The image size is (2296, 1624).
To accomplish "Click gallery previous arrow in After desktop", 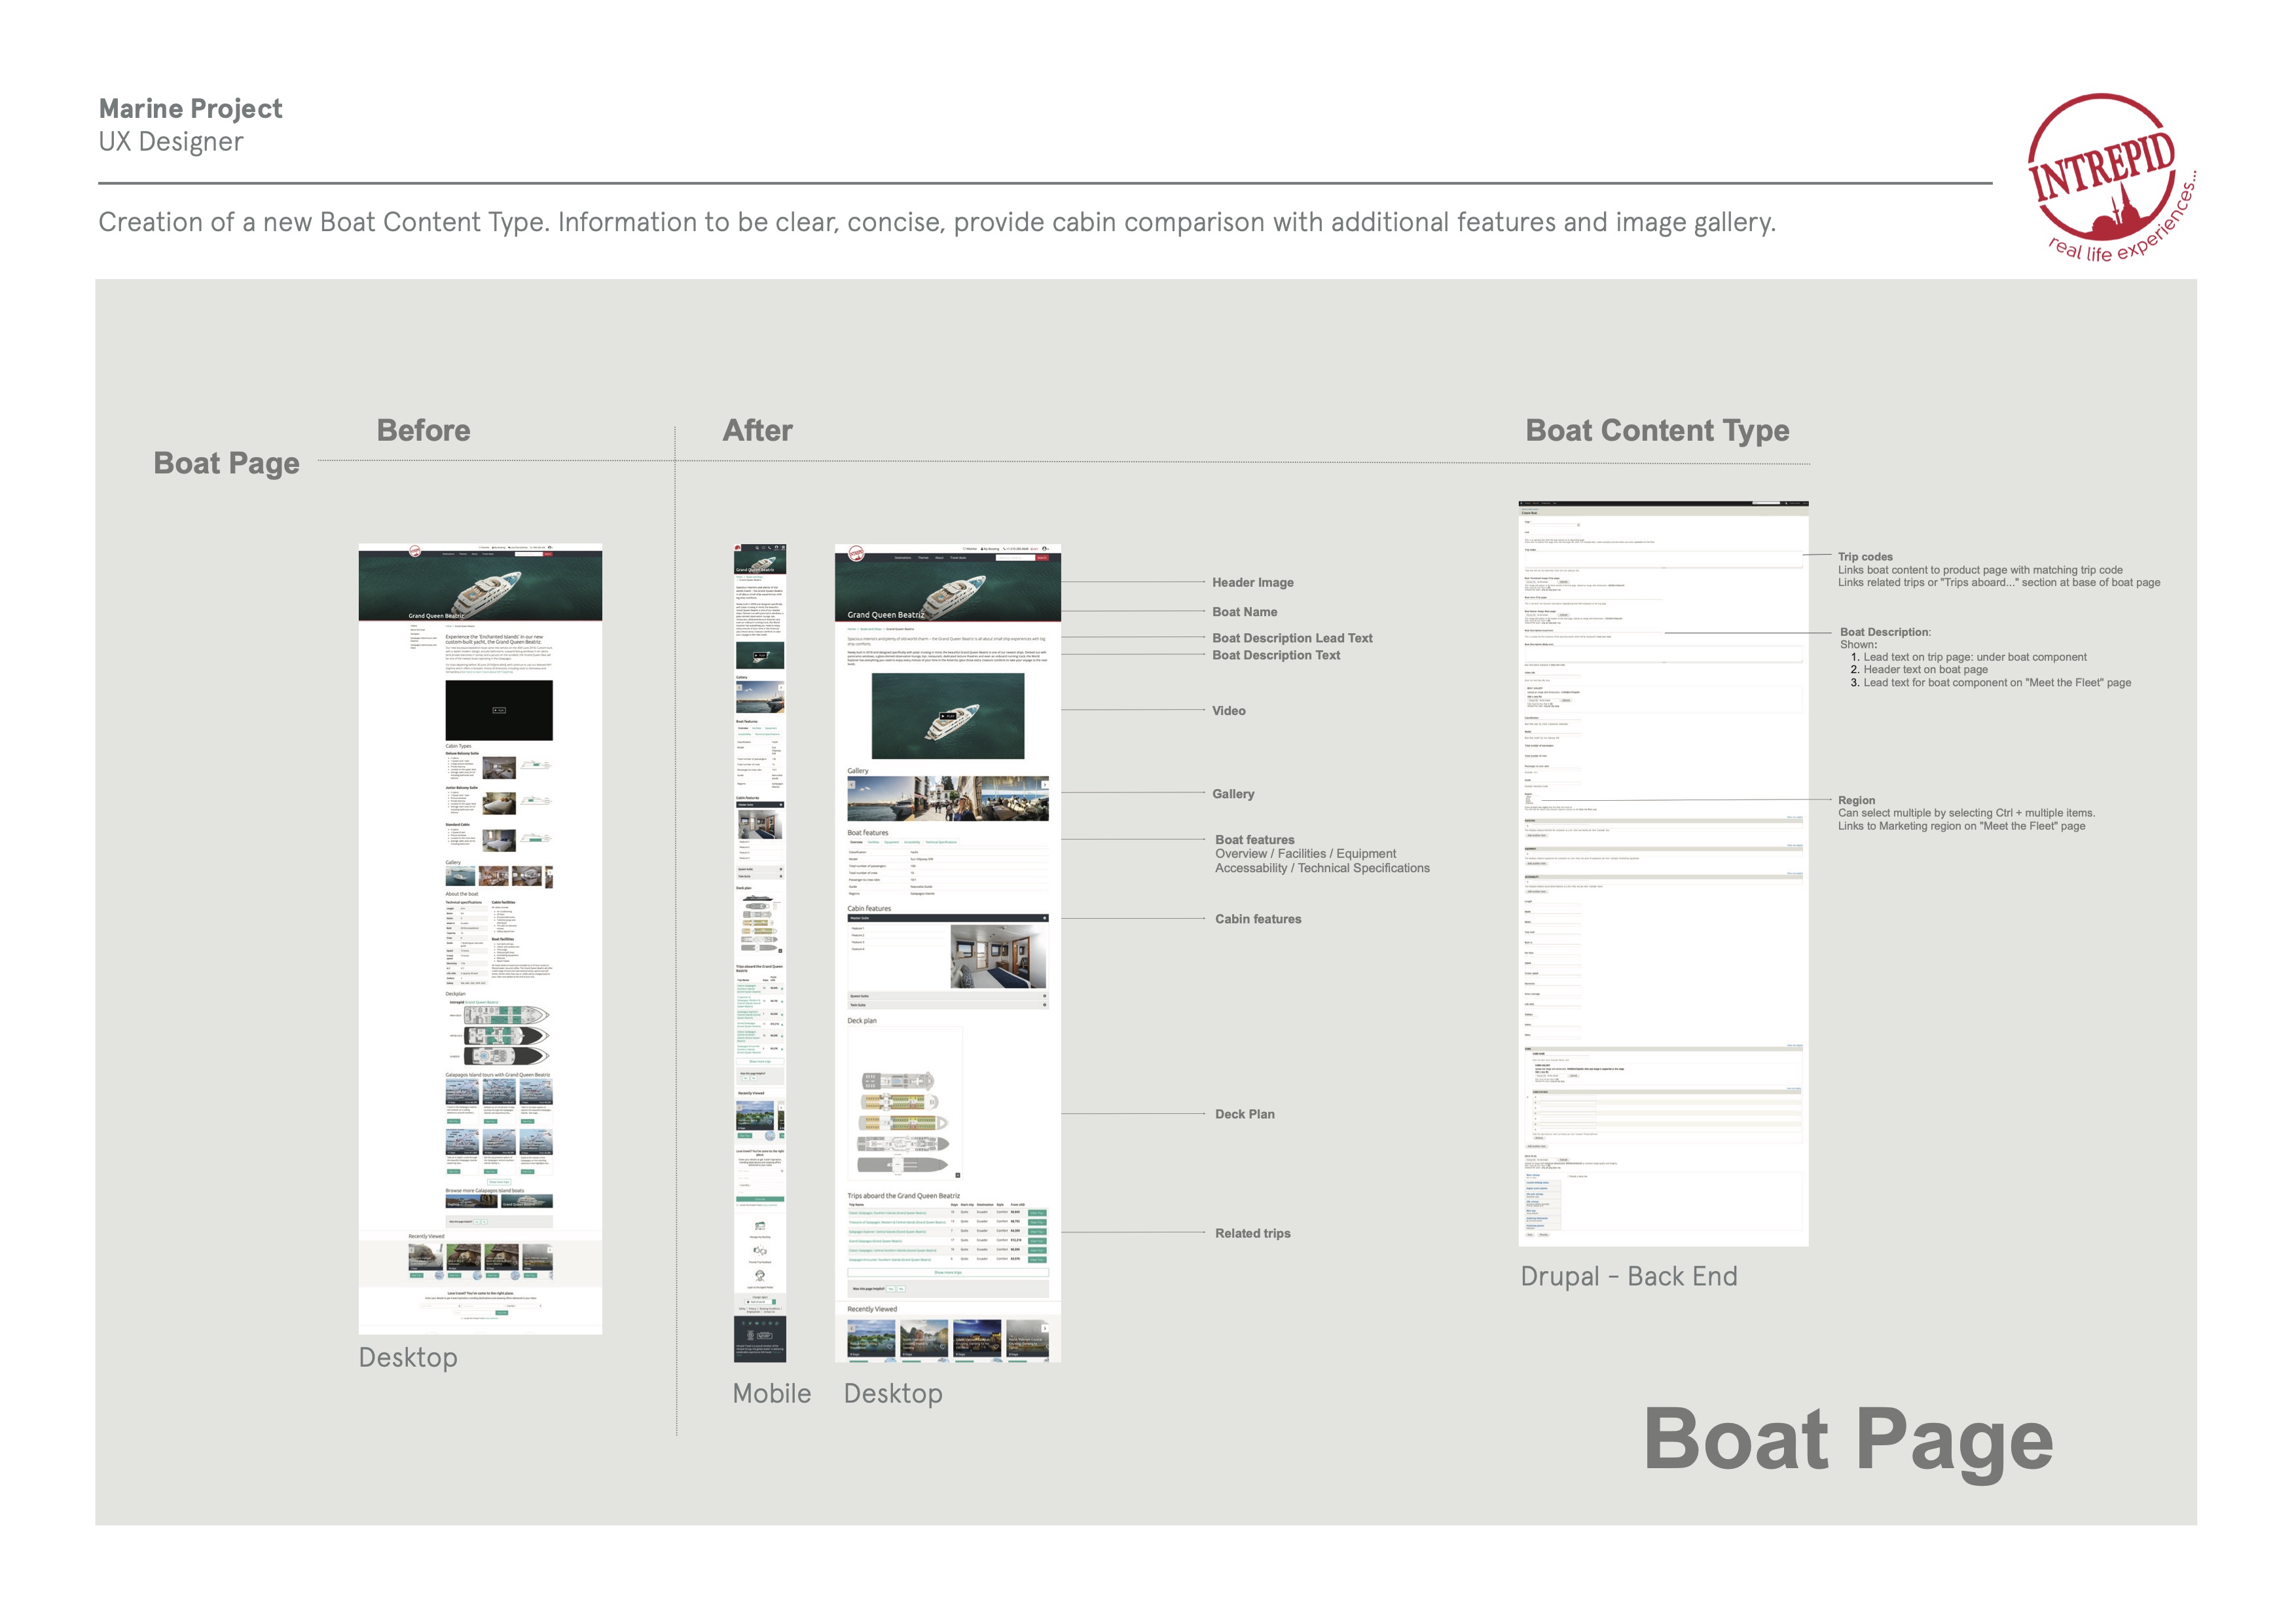I will [x=852, y=785].
